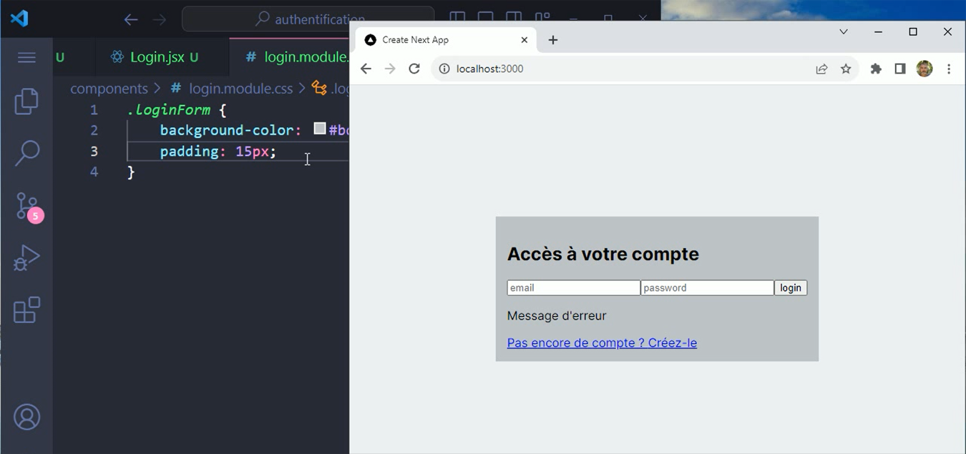Open the Extensions view in VS Code
Screen dimensions: 966x454
coord(26,310)
